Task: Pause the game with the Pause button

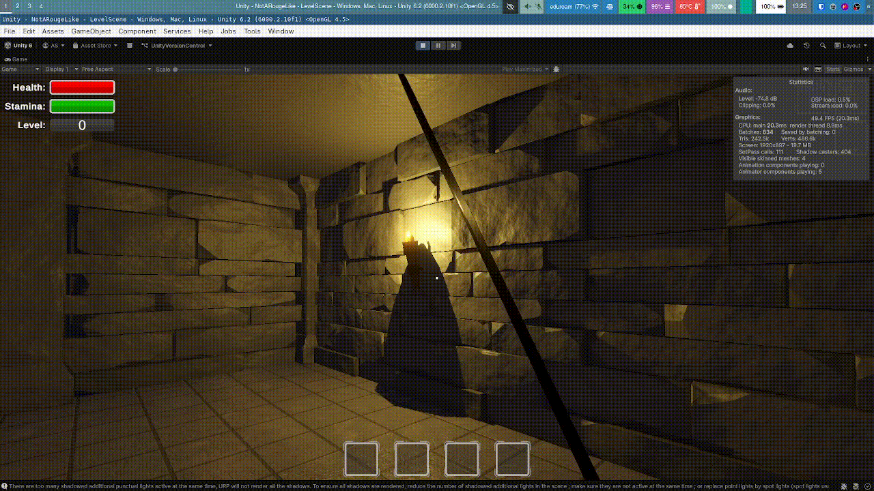Action: click(x=438, y=45)
